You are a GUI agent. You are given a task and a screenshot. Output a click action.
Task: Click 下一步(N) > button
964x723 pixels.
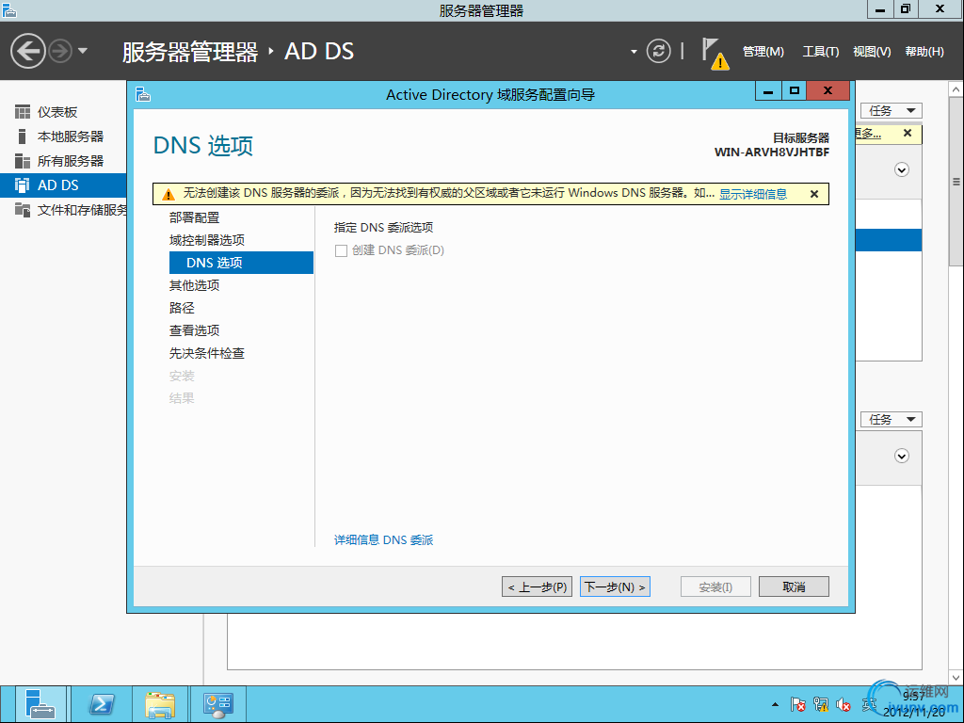point(615,587)
